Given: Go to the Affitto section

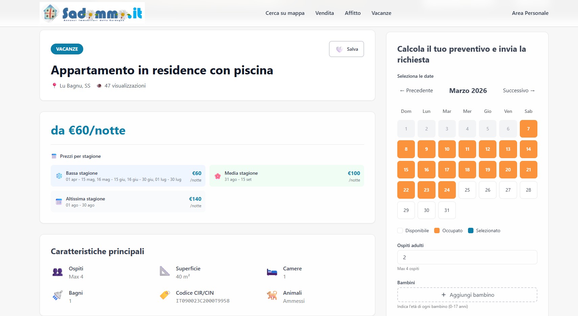Looking at the screenshot, I should (353, 13).
